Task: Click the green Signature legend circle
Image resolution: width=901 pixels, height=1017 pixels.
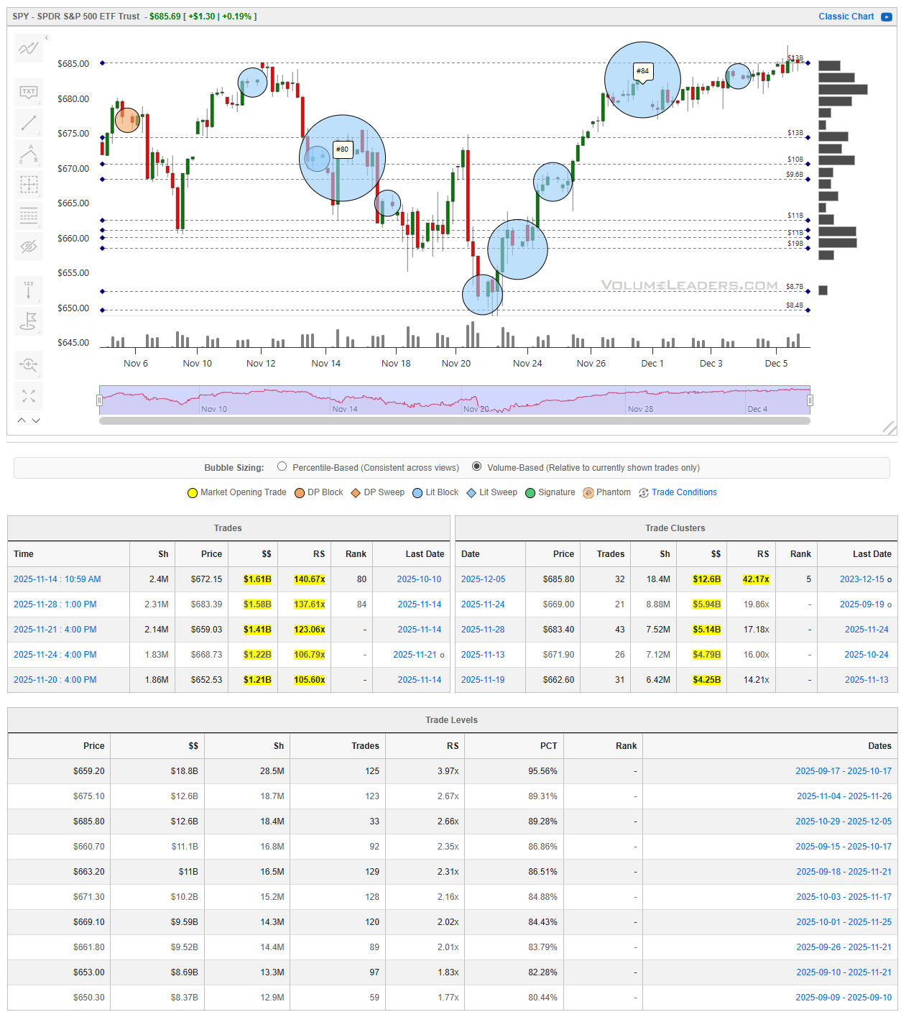Action: coord(530,493)
